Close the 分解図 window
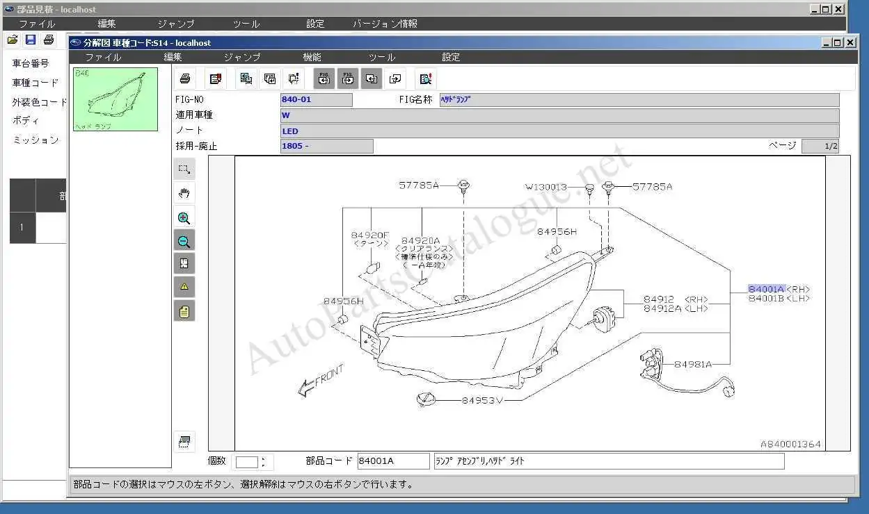 (x=850, y=42)
